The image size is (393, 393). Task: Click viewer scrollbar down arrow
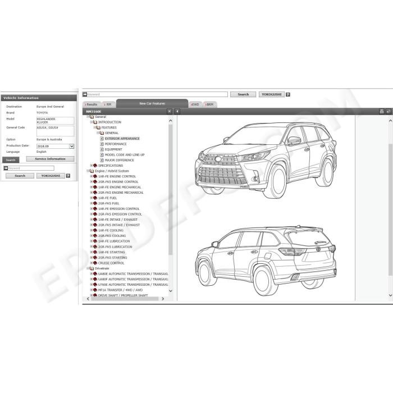click(391, 295)
